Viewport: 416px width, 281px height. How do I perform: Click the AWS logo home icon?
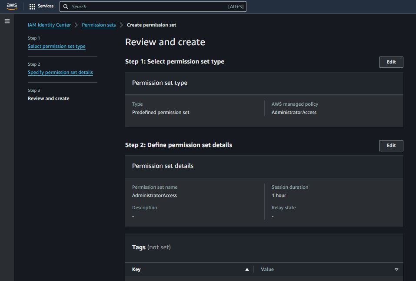(x=12, y=7)
